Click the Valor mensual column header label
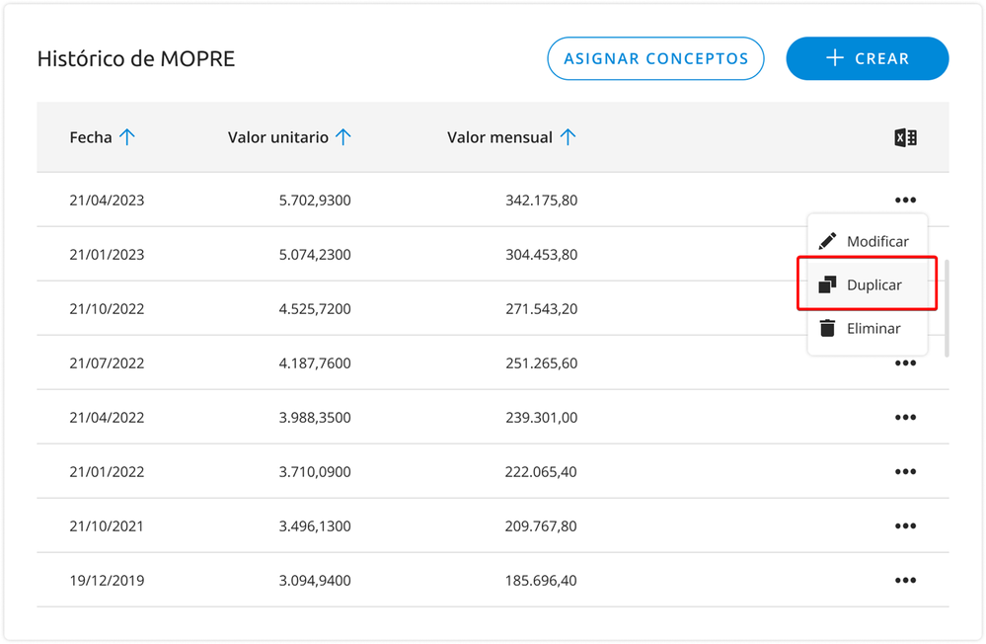The image size is (986, 644). pos(499,138)
